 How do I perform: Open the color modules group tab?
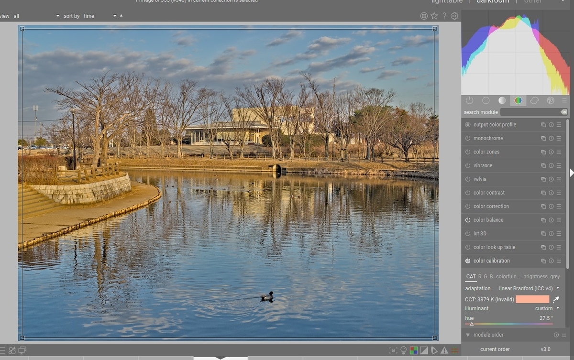[x=518, y=100]
